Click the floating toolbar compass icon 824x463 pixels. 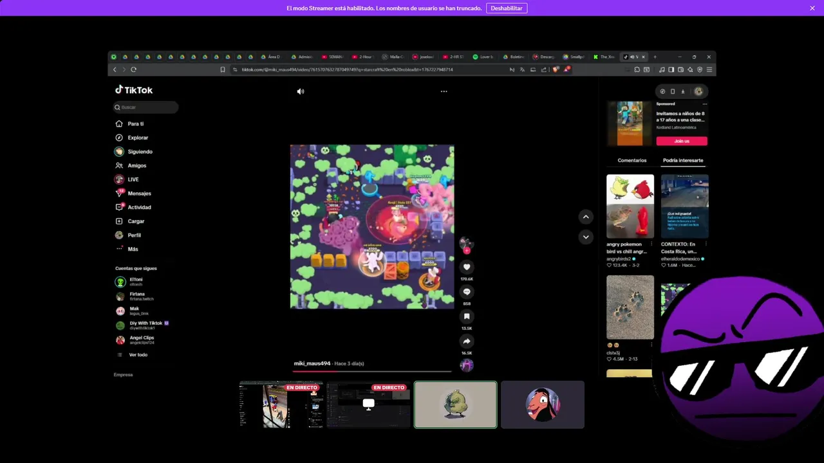click(662, 91)
